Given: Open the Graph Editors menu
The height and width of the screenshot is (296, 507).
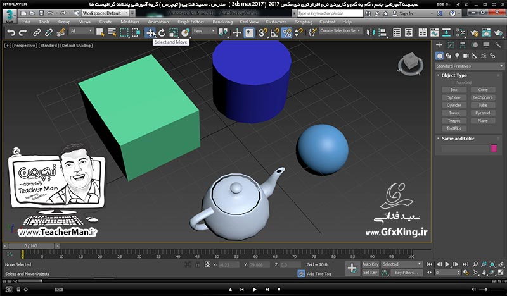Looking at the screenshot, I should tap(191, 22).
